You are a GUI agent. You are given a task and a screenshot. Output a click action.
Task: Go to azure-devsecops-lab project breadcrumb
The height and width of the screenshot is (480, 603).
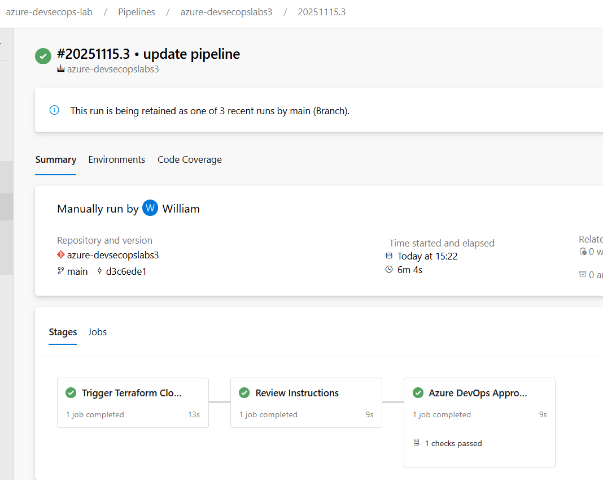(x=49, y=12)
